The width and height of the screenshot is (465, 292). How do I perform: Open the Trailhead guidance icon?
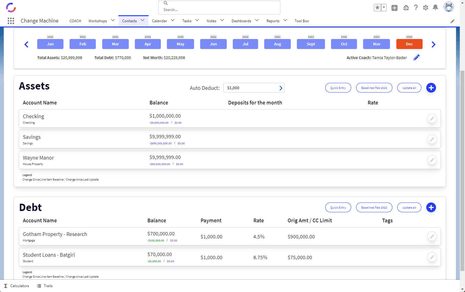(406, 8)
